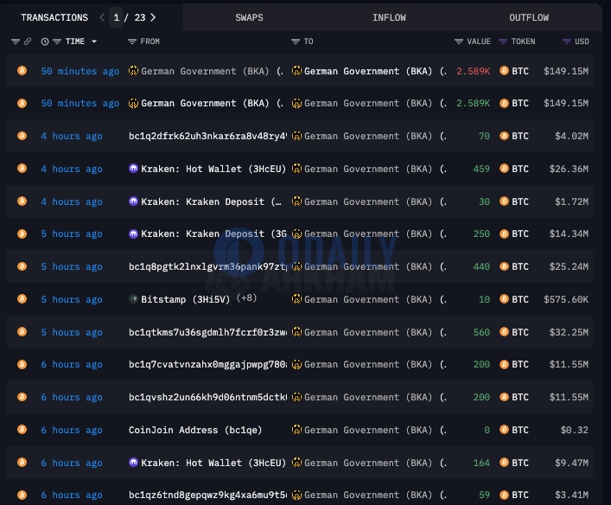Click the 5 hours ago time in 560 BTC row
611x505 pixels.
point(72,332)
